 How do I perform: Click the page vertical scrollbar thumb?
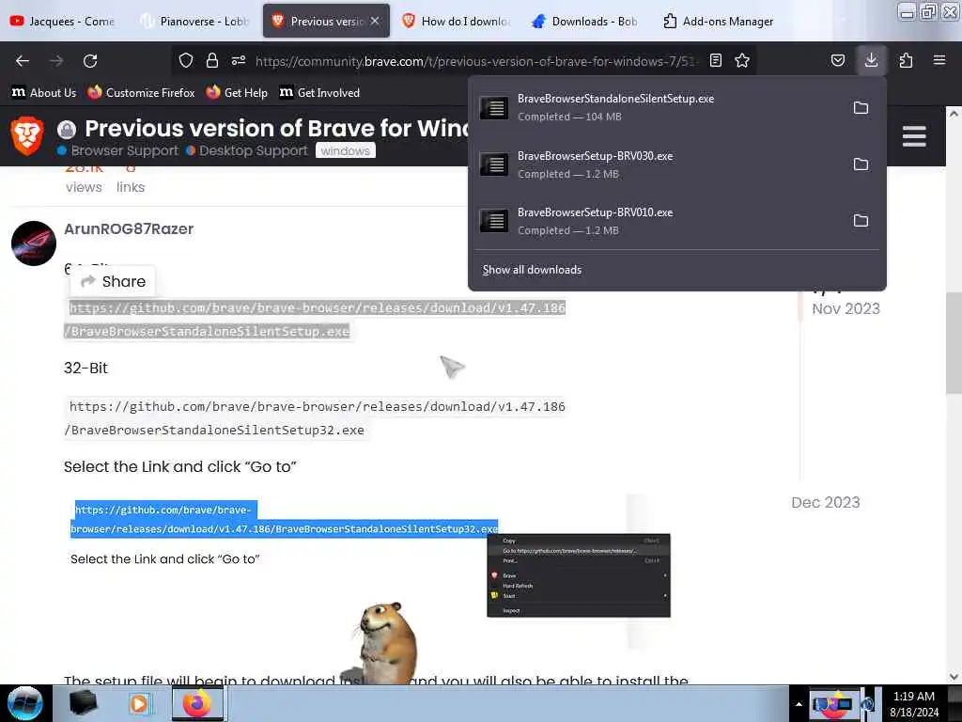(x=954, y=342)
